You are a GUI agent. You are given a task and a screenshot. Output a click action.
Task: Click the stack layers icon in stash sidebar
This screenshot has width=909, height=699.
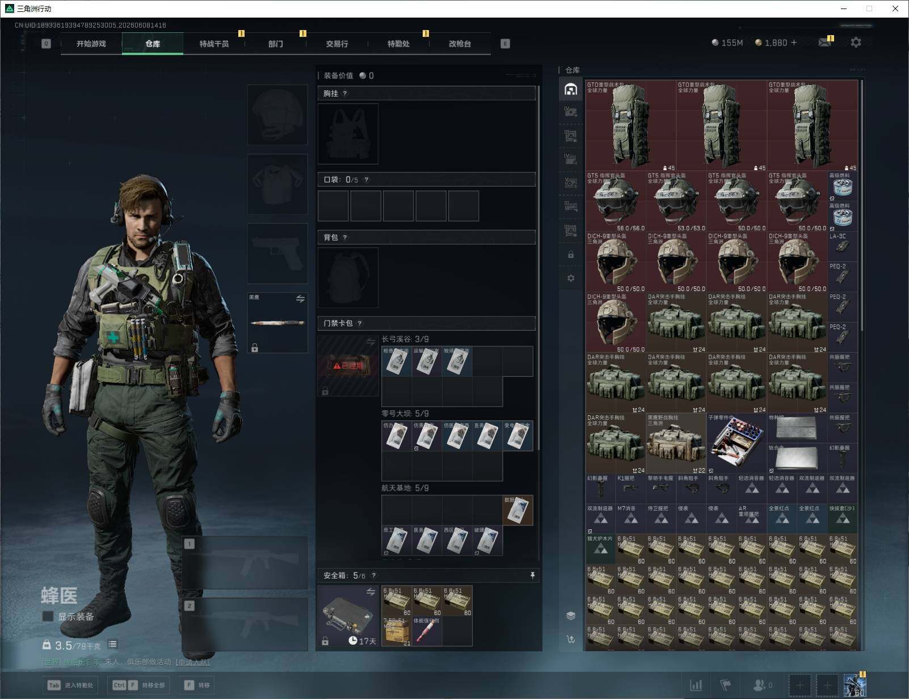coord(571,616)
